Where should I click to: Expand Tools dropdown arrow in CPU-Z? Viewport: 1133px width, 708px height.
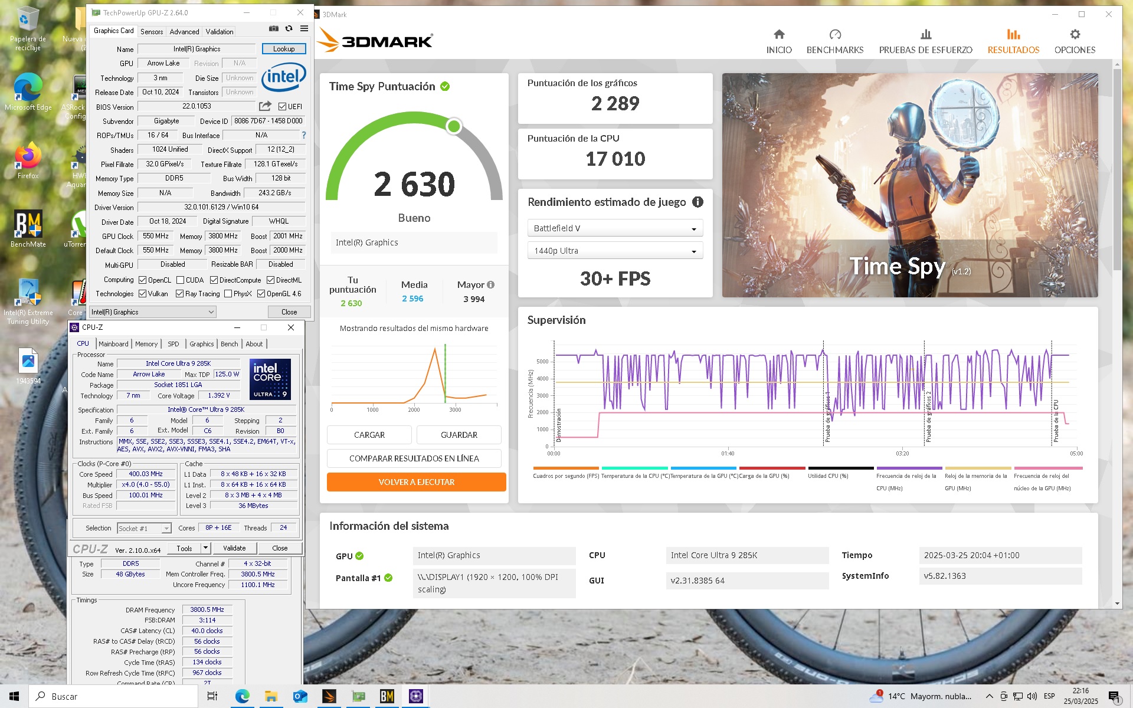click(205, 548)
